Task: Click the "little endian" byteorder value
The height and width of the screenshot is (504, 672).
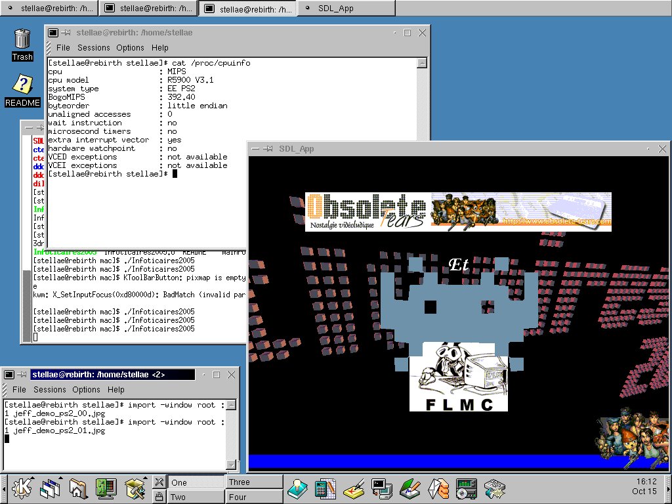Action: (x=197, y=106)
